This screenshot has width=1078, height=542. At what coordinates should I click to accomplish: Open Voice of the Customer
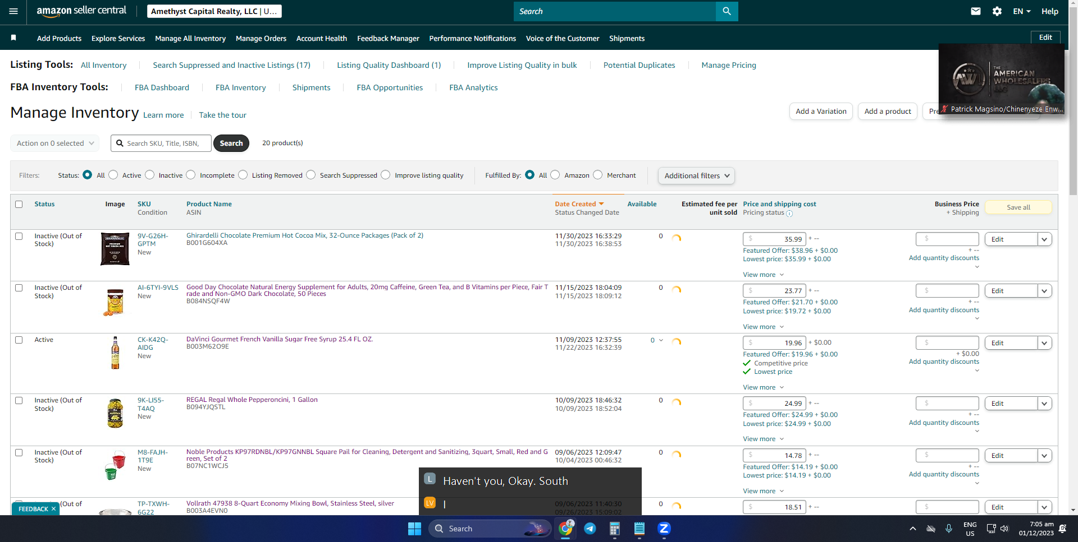(x=563, y=38)
